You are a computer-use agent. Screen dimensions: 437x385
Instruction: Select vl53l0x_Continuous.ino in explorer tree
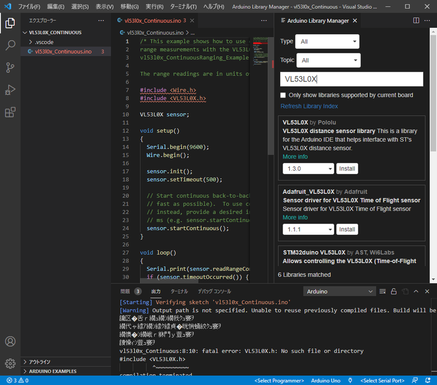pyautogui.click(x=66, y=51)
